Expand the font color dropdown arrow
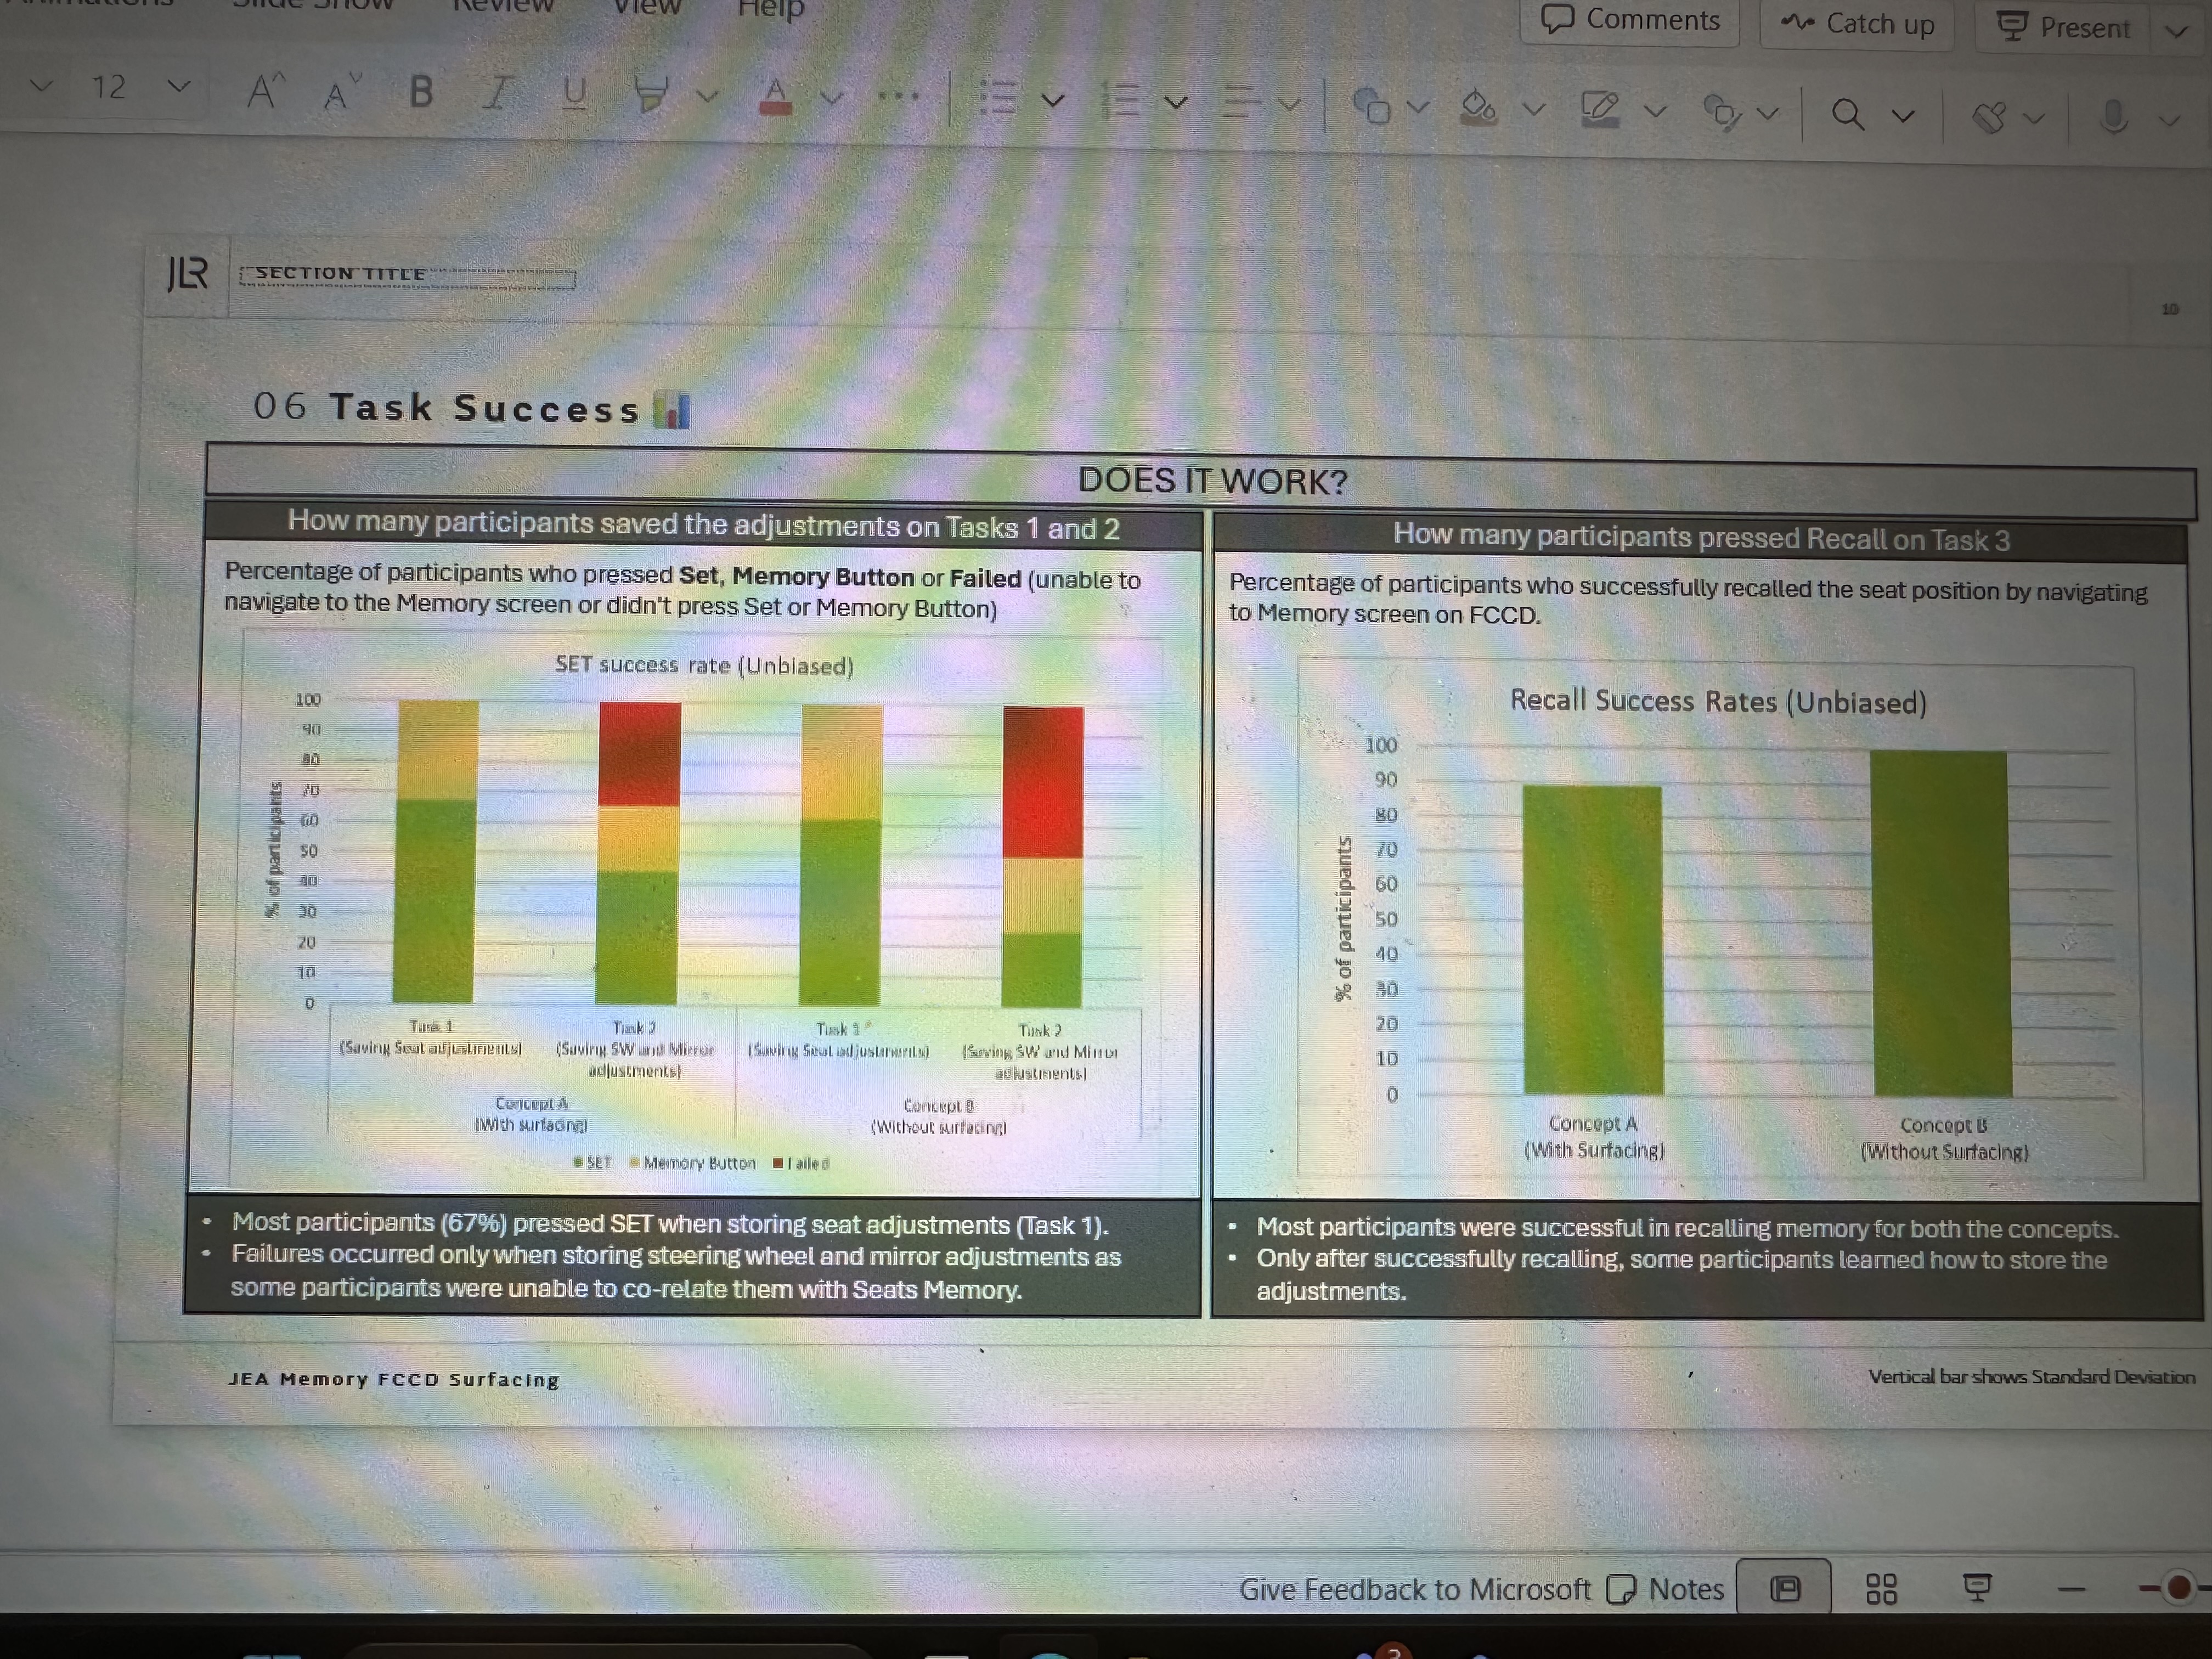This screenshot has width=2212, height=1659. (x=832, y=98)
